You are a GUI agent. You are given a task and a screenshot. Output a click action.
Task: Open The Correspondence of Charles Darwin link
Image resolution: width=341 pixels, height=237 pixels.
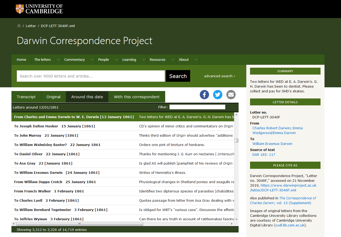coord(283,200)
